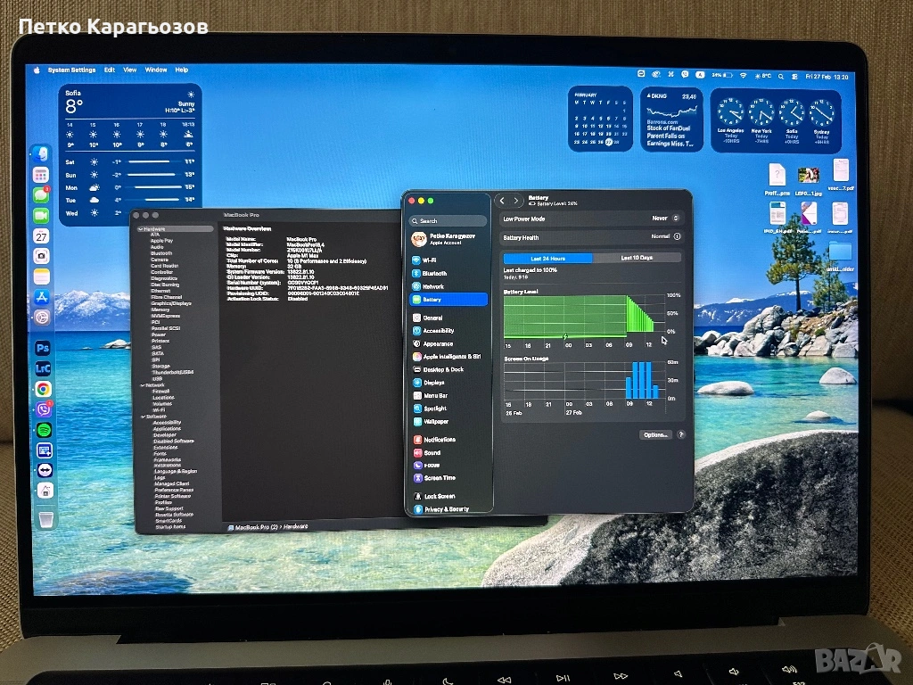This screenshot has height=685, width=913.
Task: Collapse the Software tree section
Action: click(140, 417)
